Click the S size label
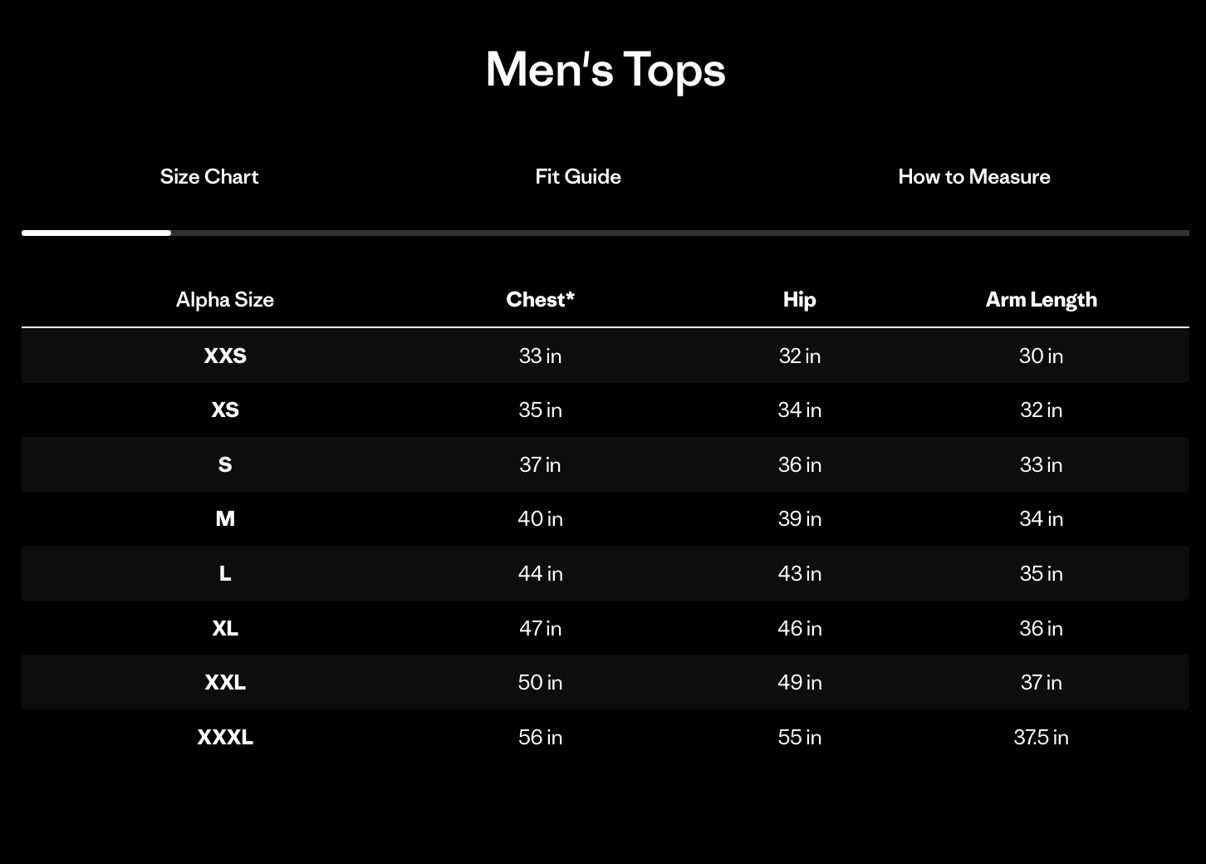The image size is (1206, 864). (225, 464)
